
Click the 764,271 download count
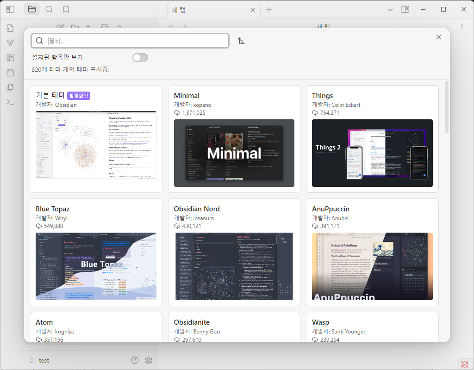[330, 113]
